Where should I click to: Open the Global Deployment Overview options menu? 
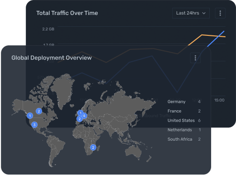(195, 58)
